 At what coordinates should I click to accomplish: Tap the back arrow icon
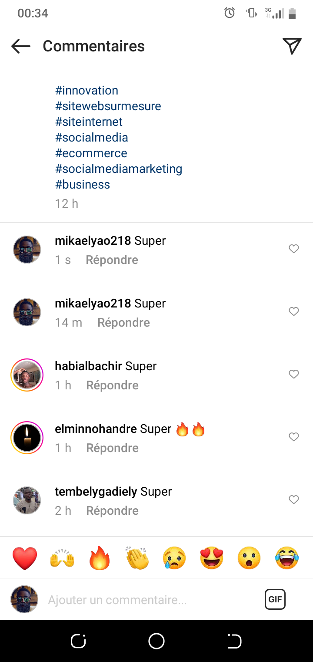[21, 46]
